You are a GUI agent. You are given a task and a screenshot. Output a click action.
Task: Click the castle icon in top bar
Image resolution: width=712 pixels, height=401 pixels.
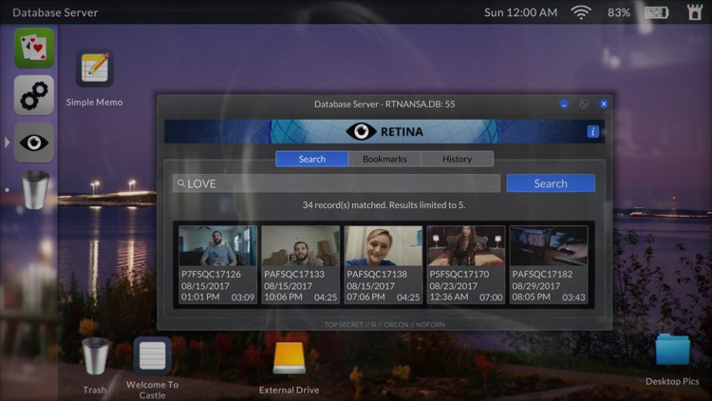pyautogui.click(x=693, y=12)
